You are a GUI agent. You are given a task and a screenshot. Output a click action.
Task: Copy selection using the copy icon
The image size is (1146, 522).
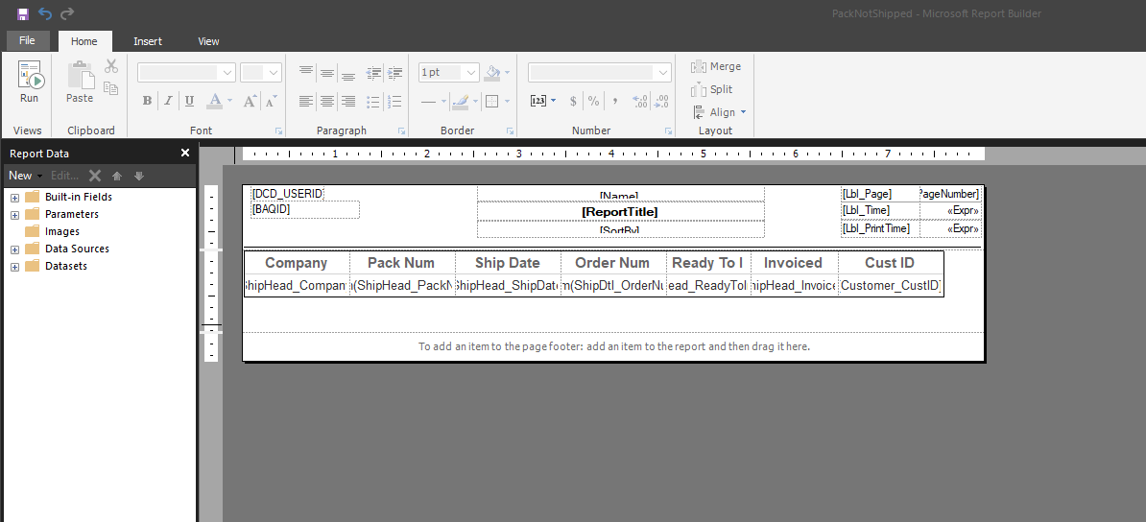click(111, 88)
